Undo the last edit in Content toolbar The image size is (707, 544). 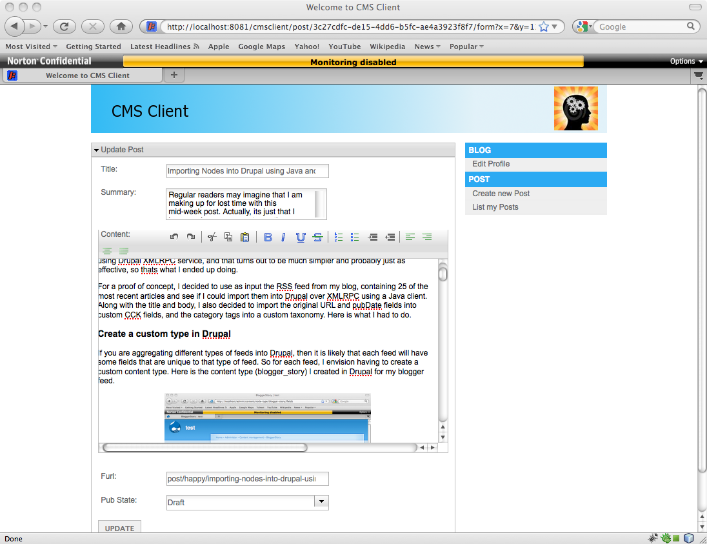pyautogui.click(x=174, y=237)
